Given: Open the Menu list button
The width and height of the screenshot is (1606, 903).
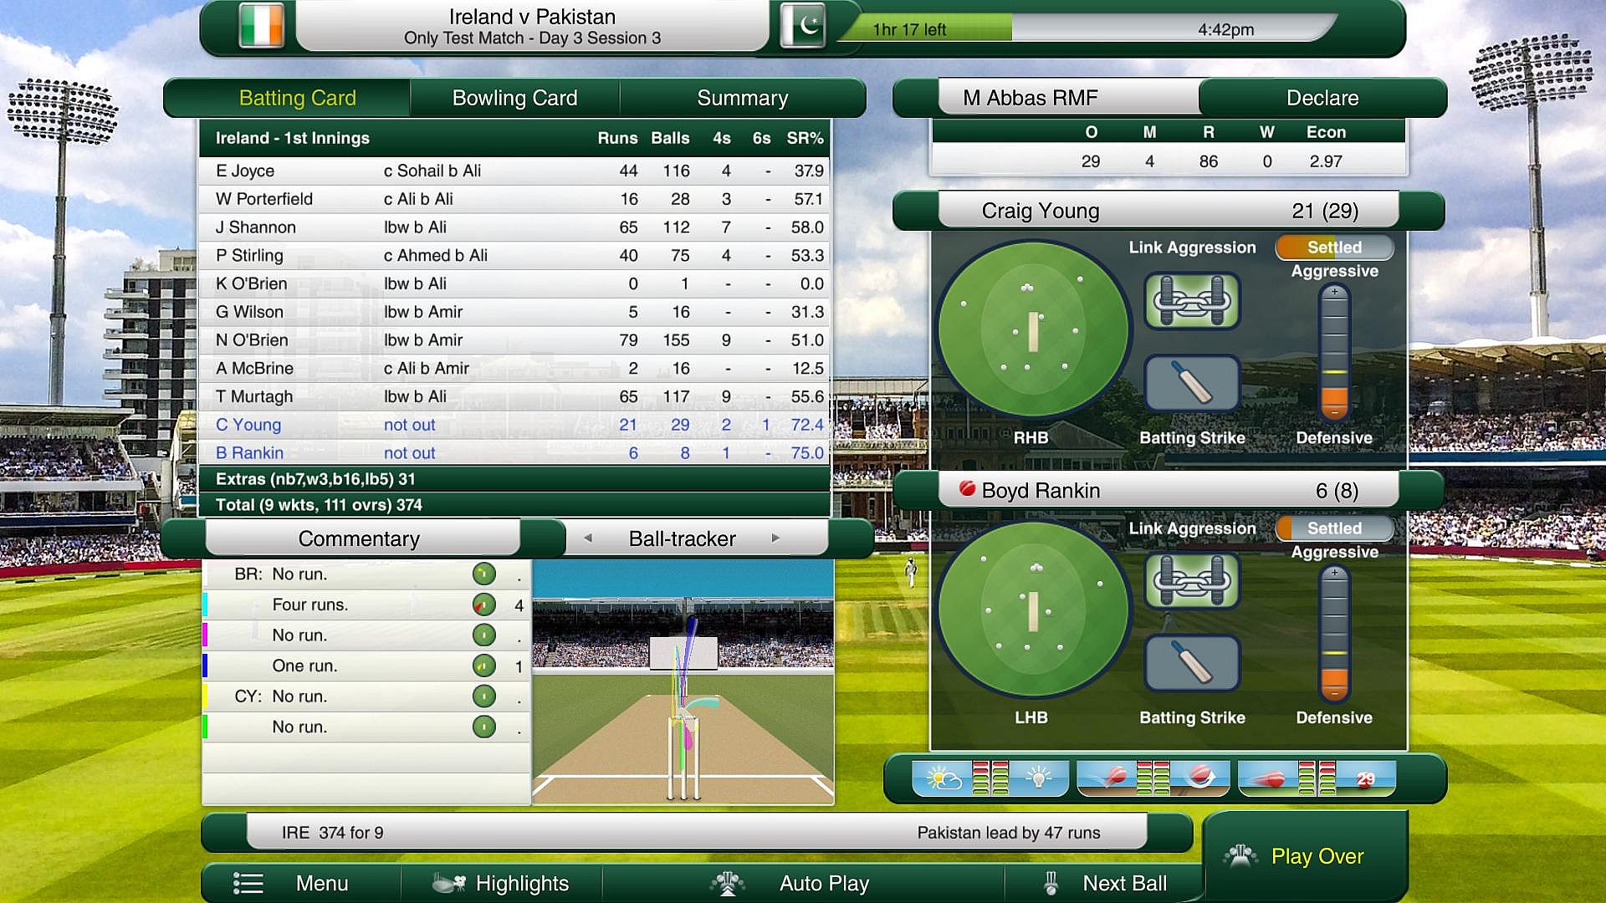Looking at the screenshot, I should click(301, 883).
